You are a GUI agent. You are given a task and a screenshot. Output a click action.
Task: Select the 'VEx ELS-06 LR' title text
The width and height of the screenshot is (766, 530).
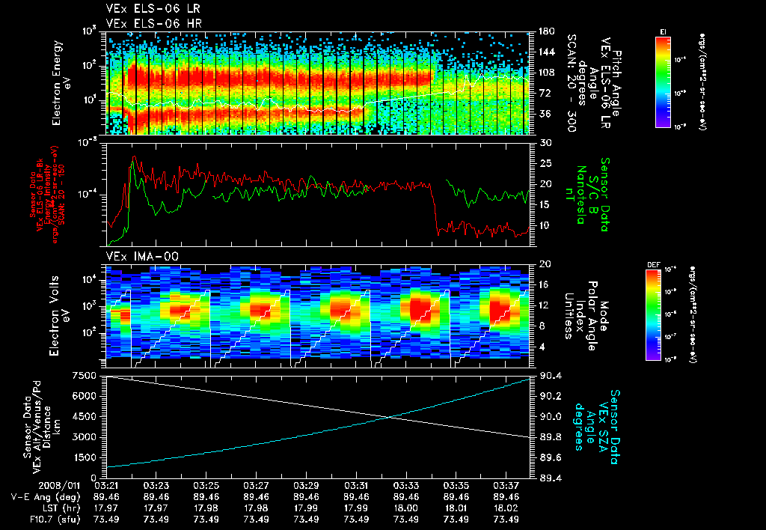153,9
